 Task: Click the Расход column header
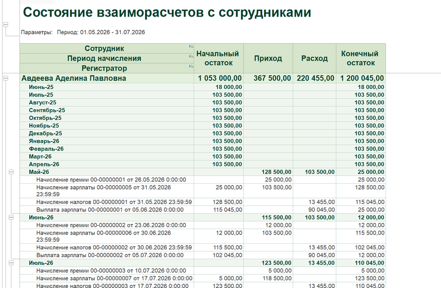pos(314,58)
